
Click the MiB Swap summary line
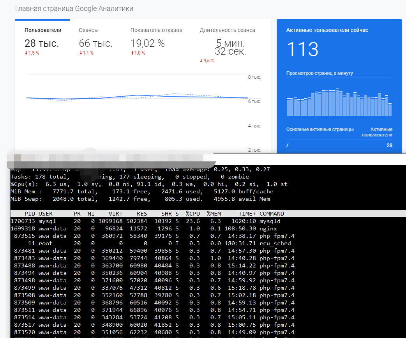coord(140,199)
